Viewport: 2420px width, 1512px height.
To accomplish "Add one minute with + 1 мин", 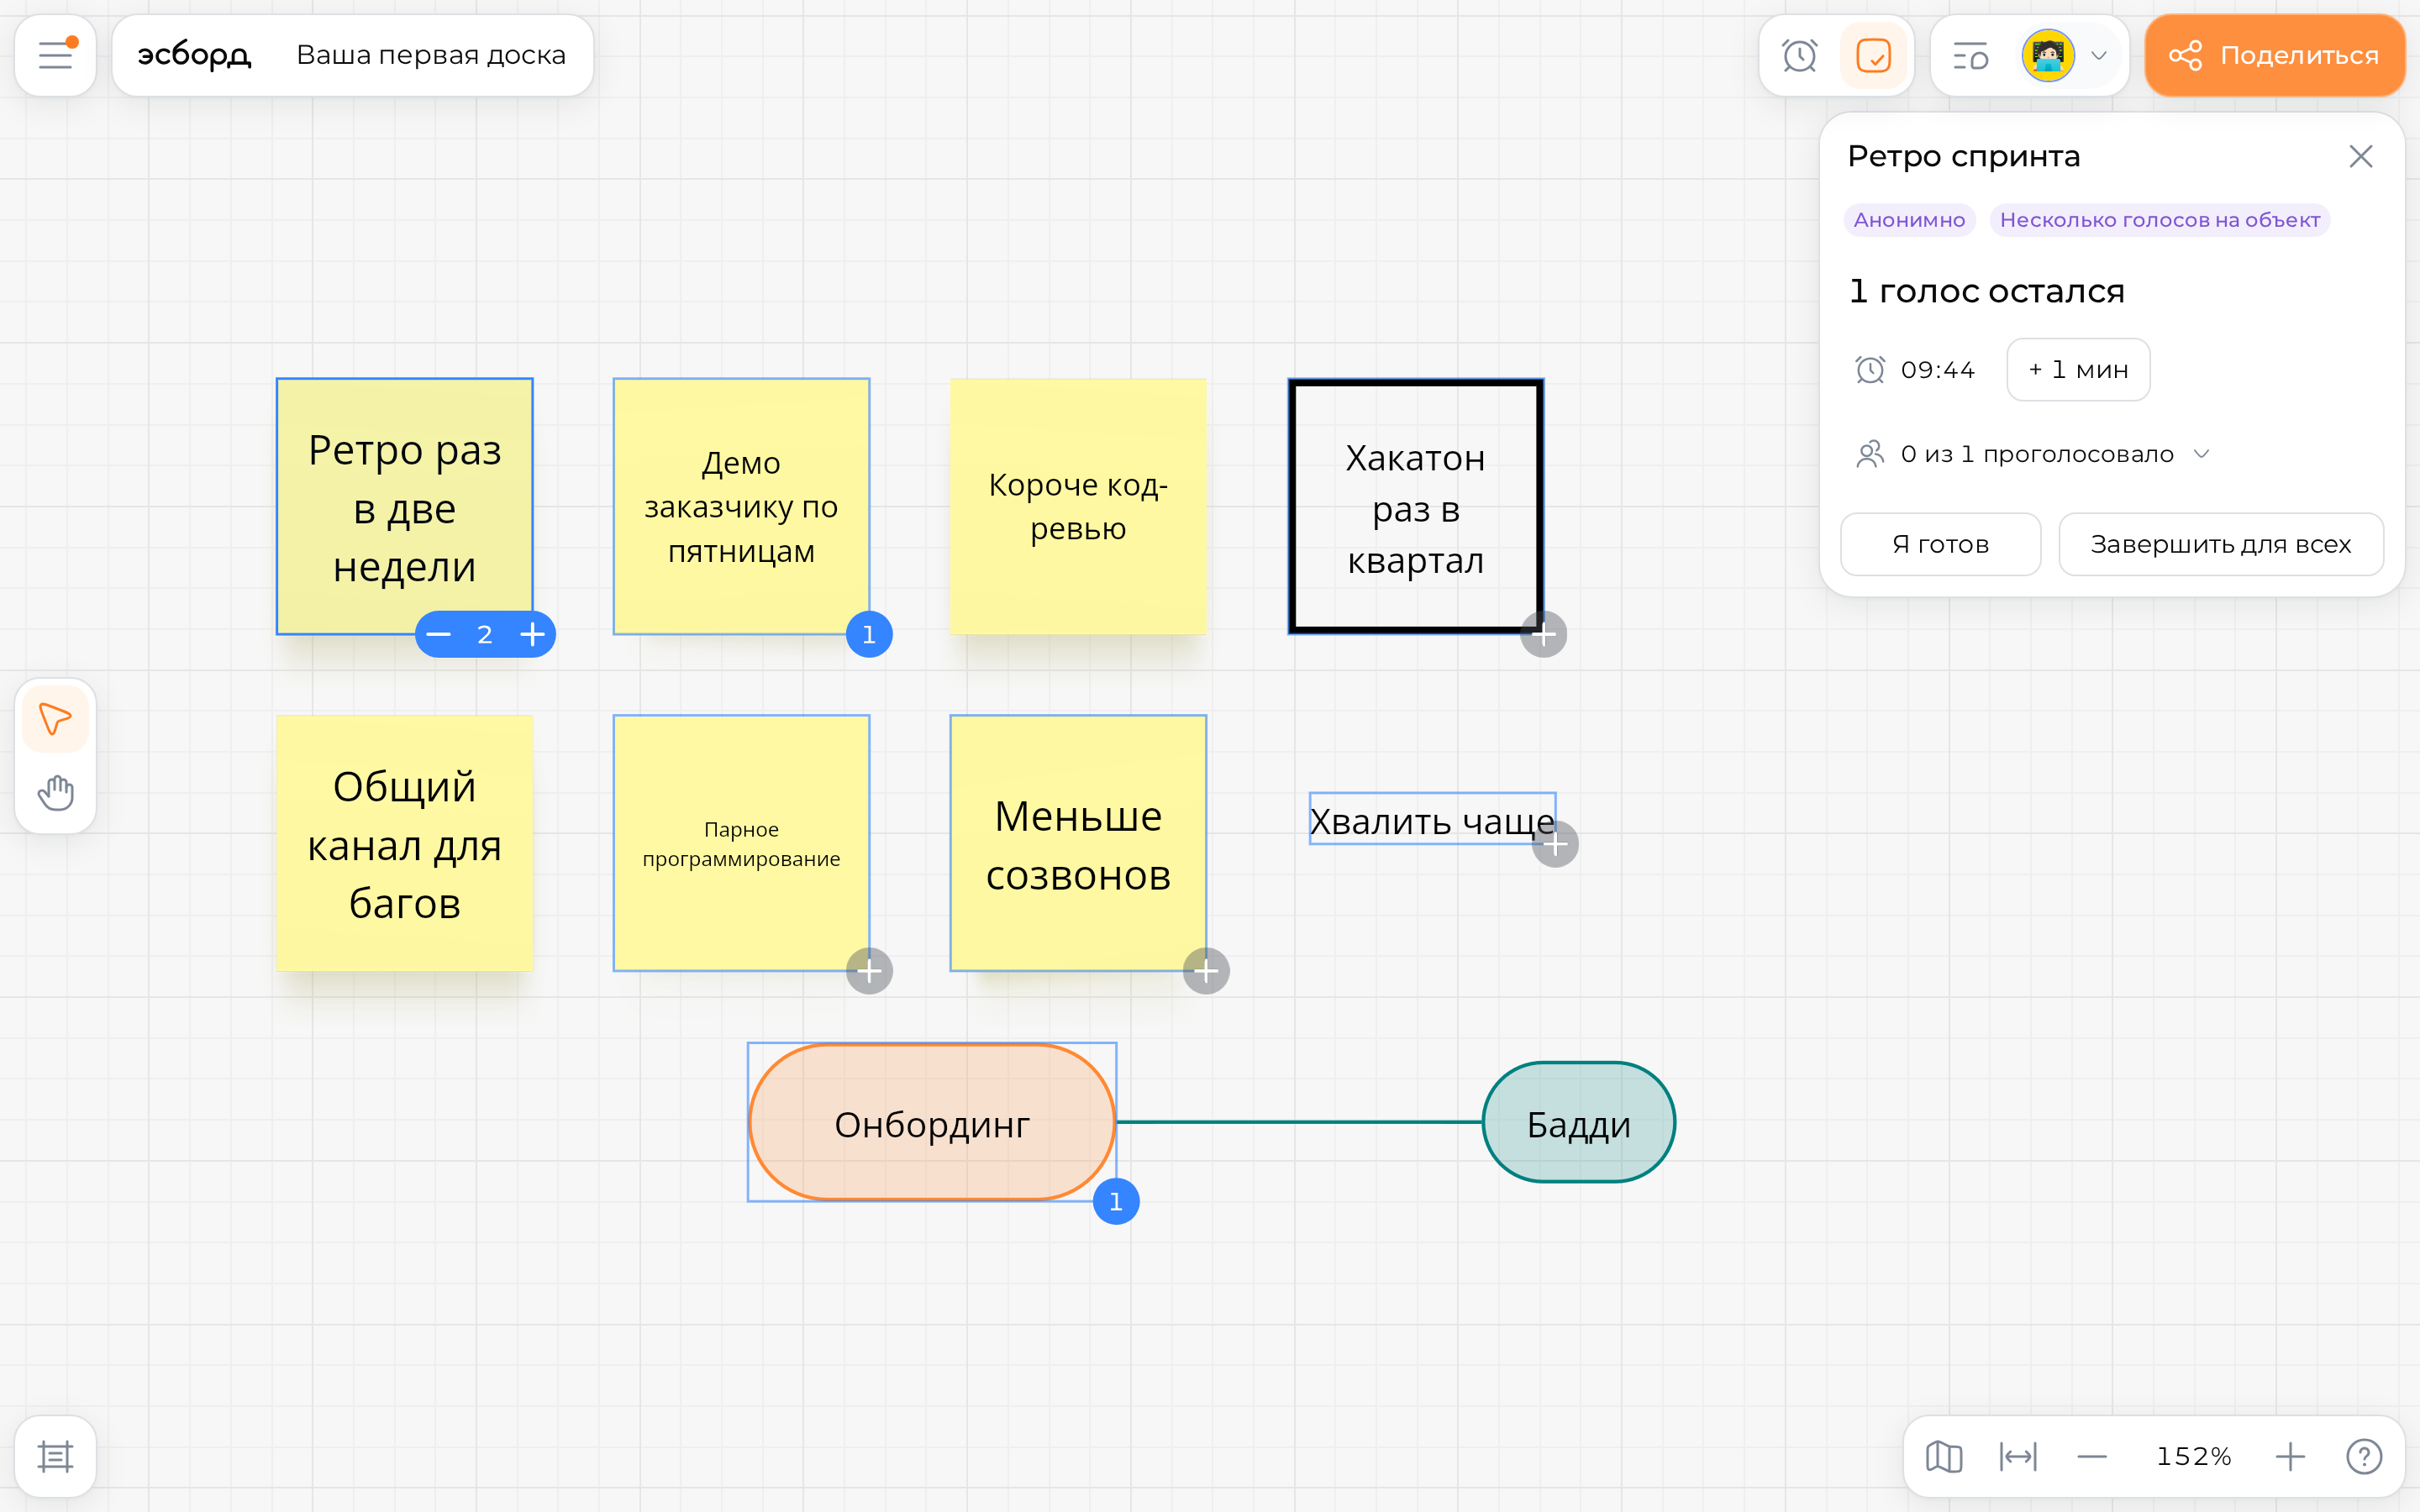I will pyautogui.click(x=2078, y=370).
